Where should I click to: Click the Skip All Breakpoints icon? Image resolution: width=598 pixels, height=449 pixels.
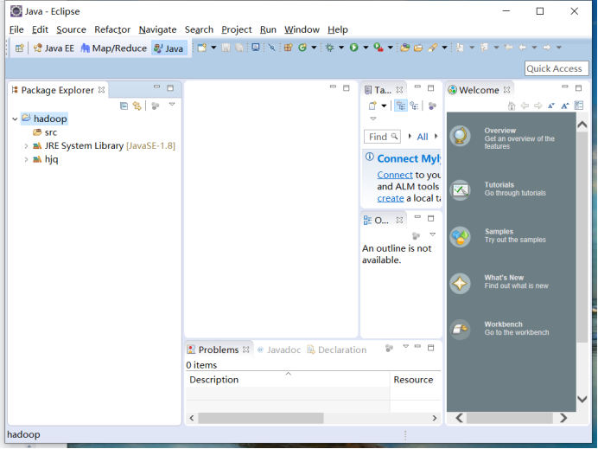point(272,48)
